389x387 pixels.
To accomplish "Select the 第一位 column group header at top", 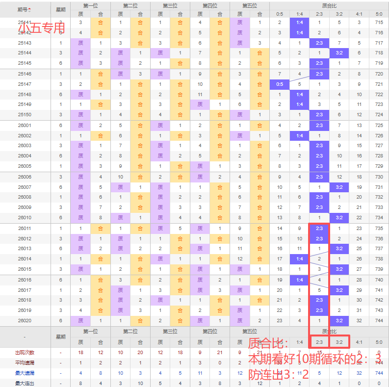I will (90, 5).
